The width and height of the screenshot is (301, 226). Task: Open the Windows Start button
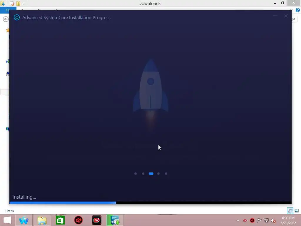click(7, 220)
